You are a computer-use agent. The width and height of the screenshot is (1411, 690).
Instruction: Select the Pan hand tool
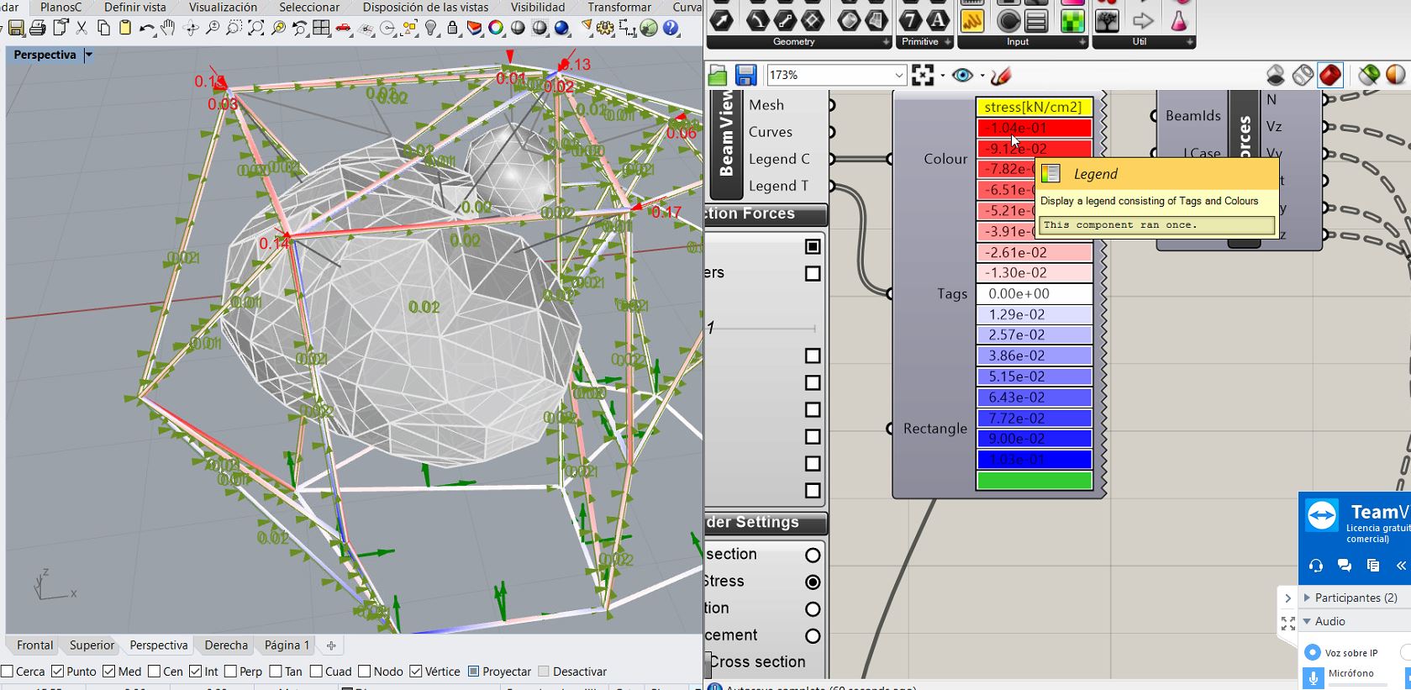168,29
